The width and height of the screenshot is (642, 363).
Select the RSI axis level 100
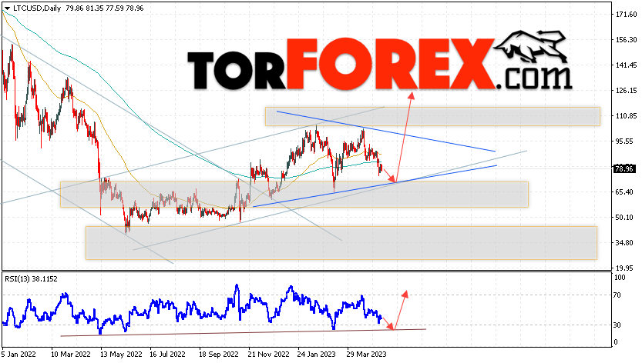coord(620,278)
